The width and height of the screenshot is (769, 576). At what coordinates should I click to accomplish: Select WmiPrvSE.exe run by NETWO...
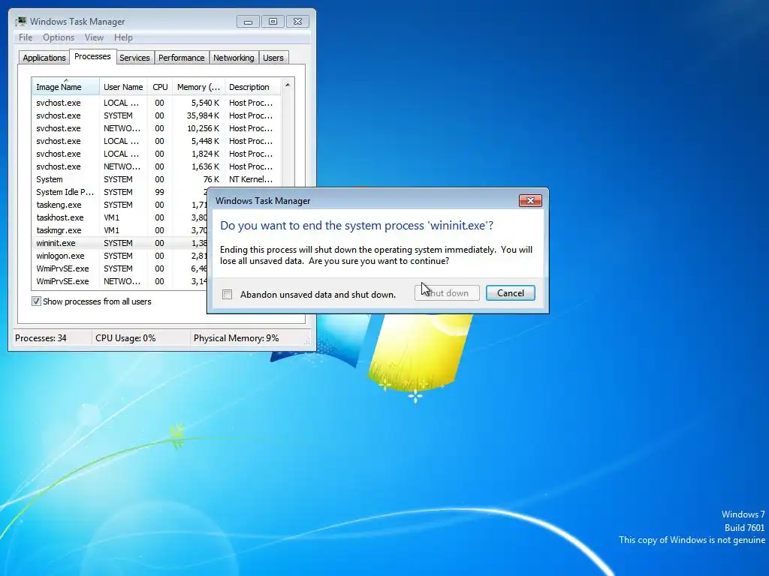(x=119, y=281)
